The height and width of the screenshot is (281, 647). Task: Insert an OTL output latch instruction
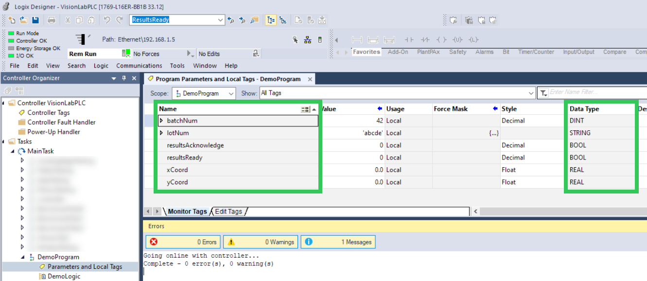472,39
